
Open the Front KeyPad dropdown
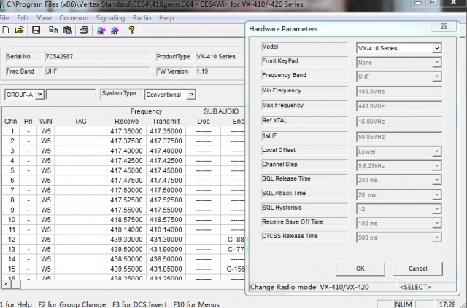pyautogui.click(x=436, y=63)
